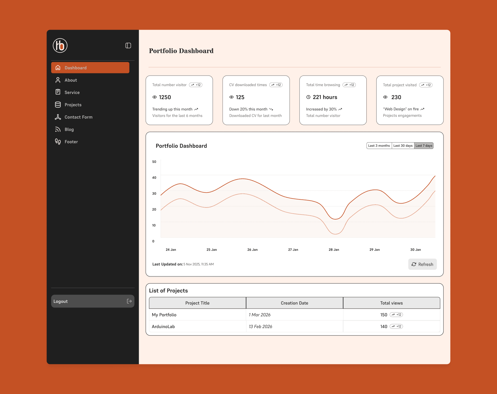Viewport: 497px width, 394px height.
Task: Toggle the sidebar collapse control
Action: [x=128, y=45]
